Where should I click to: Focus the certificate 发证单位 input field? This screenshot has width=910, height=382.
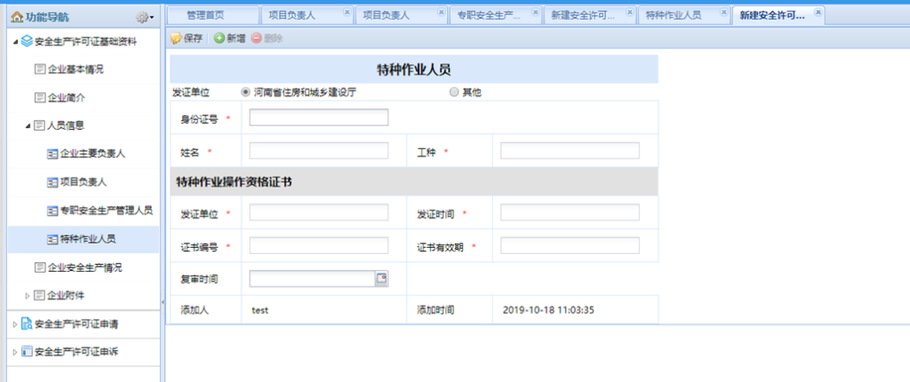click(x=319, y=212)
